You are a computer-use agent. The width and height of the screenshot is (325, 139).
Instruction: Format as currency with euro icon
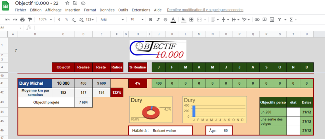point(59,20)
